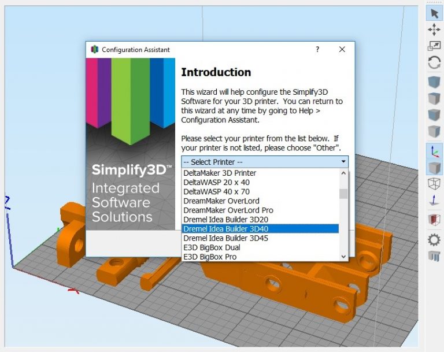Open the cross section view tool
Image resolution: width=444 pixels, height=352 pixels.
pos(434,220)
